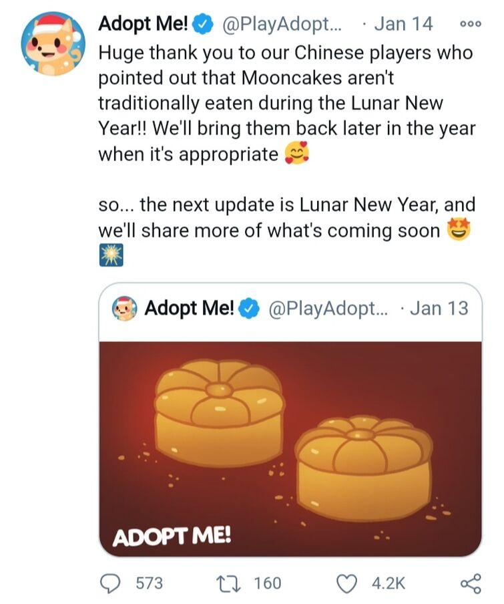Image resolution: width=504 pixels, height=604 pixels.
Task: Click the reply speech bubble icon
Action: 110,583
